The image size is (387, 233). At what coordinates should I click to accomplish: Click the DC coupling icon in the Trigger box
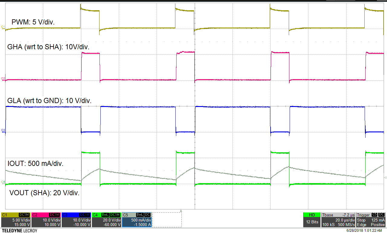tap(381, 215)
